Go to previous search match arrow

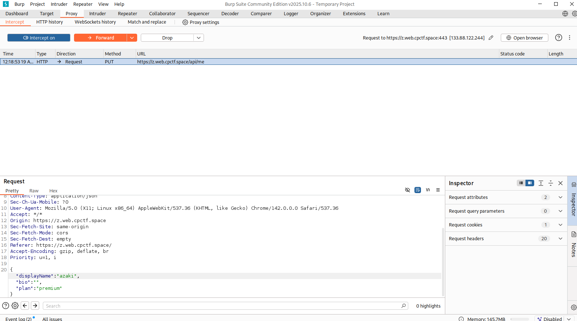click(25, 305)
